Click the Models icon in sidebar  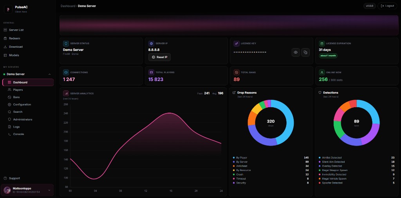(x=5, y=55)
